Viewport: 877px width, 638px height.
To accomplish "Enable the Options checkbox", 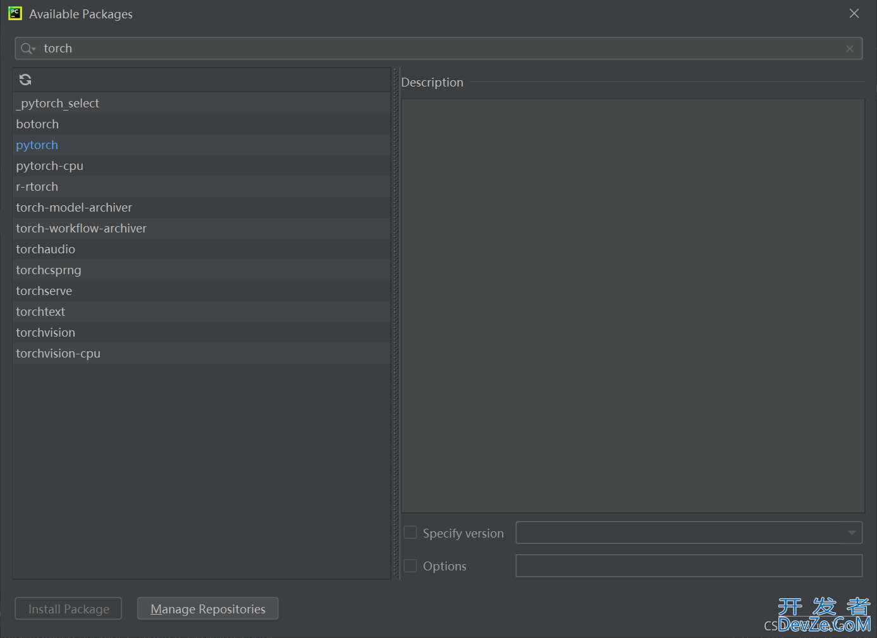I will (x=410, y=565).
